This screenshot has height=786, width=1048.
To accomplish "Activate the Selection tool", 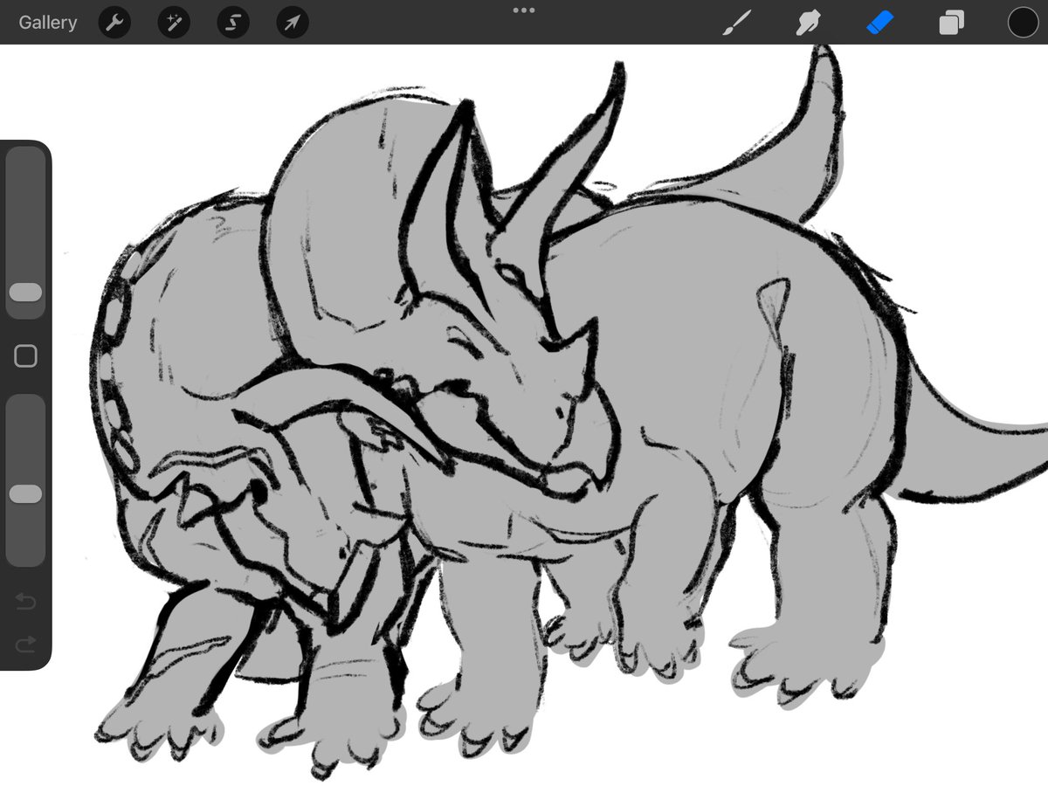I will 232,23.
